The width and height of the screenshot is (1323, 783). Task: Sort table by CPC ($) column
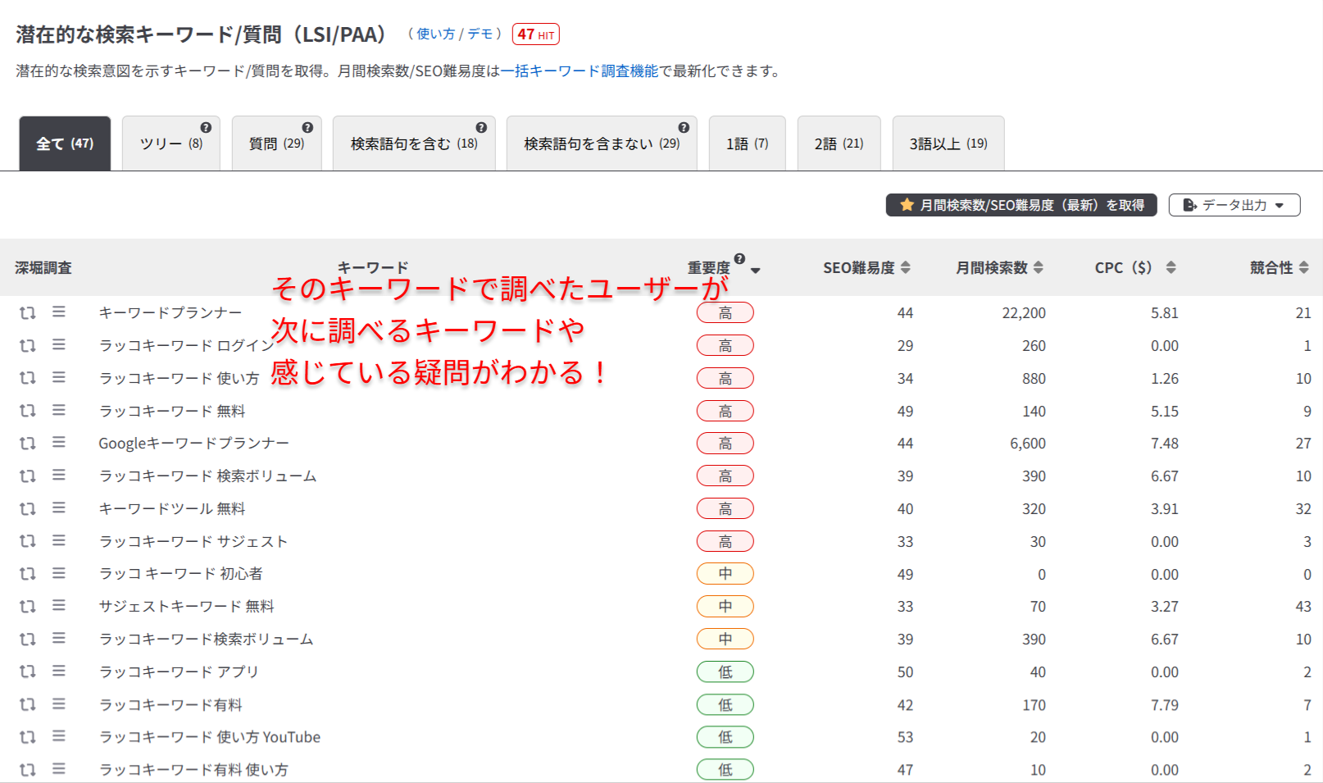pos(1171,267)
